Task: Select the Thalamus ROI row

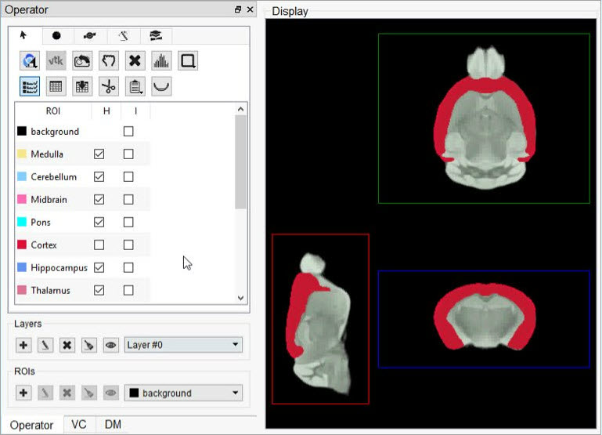Action: point(50,291)
